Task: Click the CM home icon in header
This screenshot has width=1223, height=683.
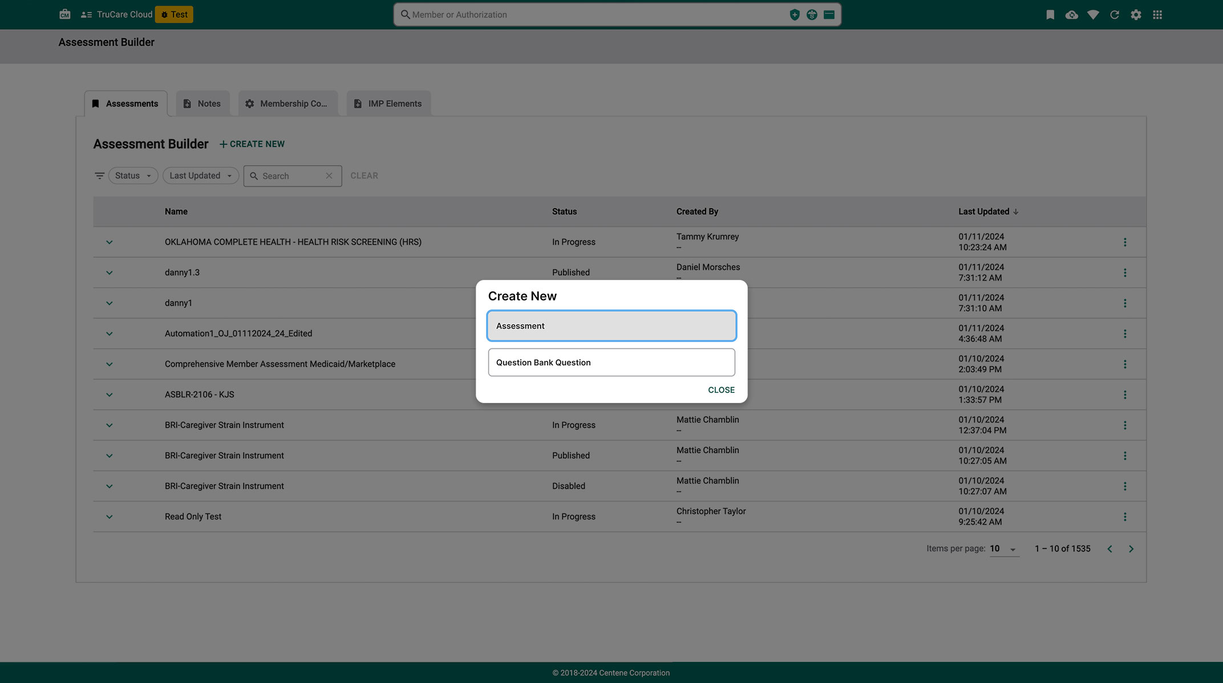Action: (x=65, y=14)
